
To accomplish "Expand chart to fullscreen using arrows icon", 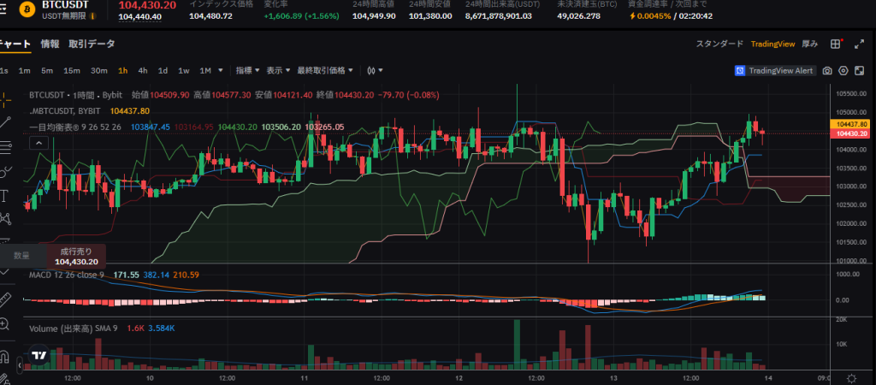I will [858, 44].
